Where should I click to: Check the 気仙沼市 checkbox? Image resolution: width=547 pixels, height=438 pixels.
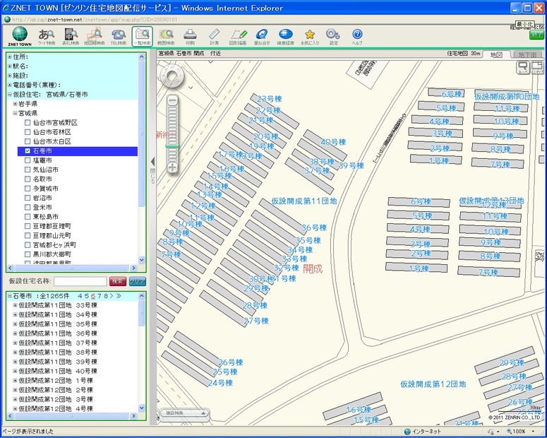(x=28, y=170)
